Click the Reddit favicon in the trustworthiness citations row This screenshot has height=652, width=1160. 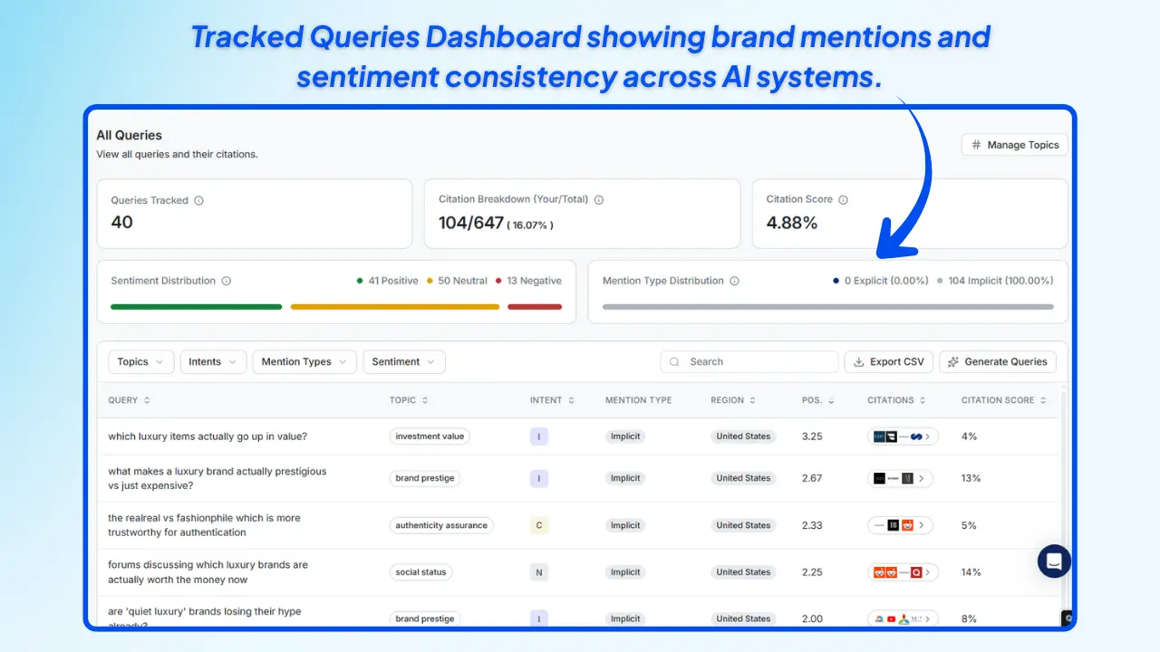(908, 525)
